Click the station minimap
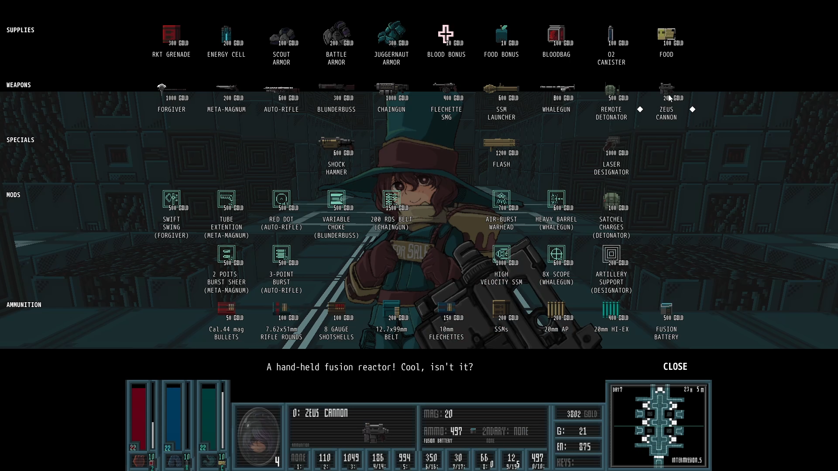This screenshot has height=471, width=838. (x=659, y=426)
